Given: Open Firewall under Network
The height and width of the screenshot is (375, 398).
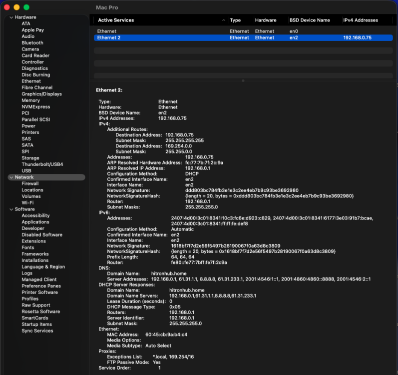Looking at the screenshot, I should 30,183.
